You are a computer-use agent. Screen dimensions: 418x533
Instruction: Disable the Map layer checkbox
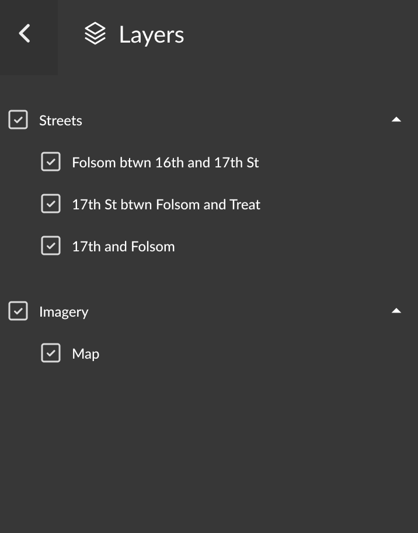tap(51, 353)
